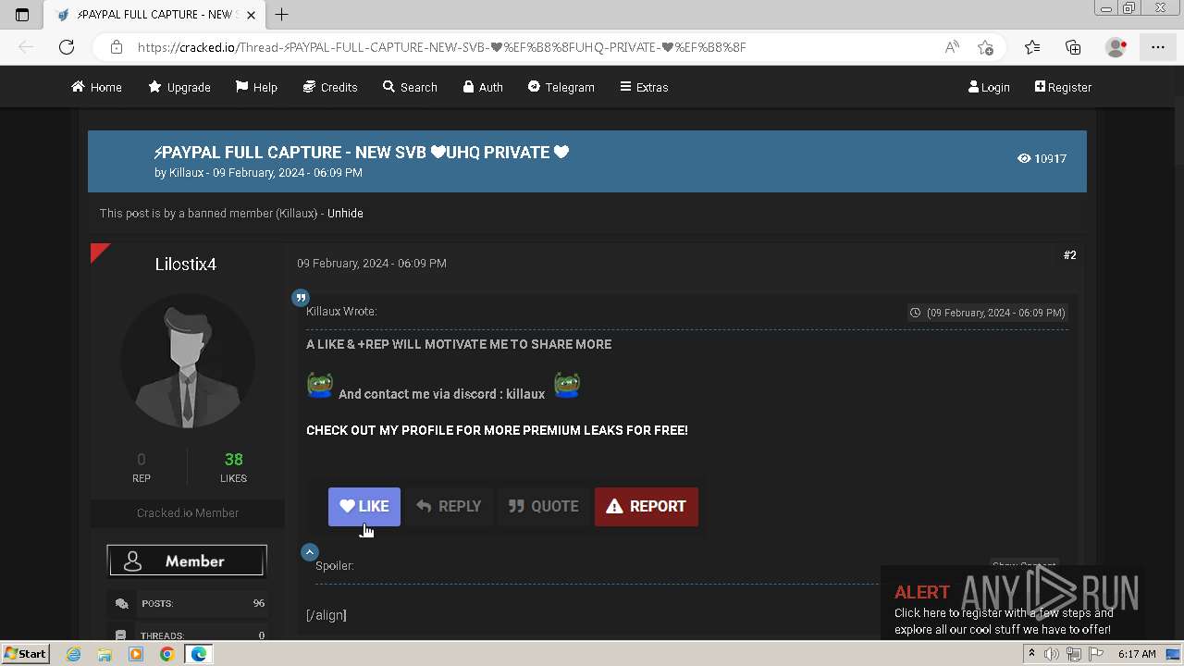The height and width of the screenshot is (666, 1184).
Task: Click the volume speaker tray icon
Action: (x=1052, y=654)
